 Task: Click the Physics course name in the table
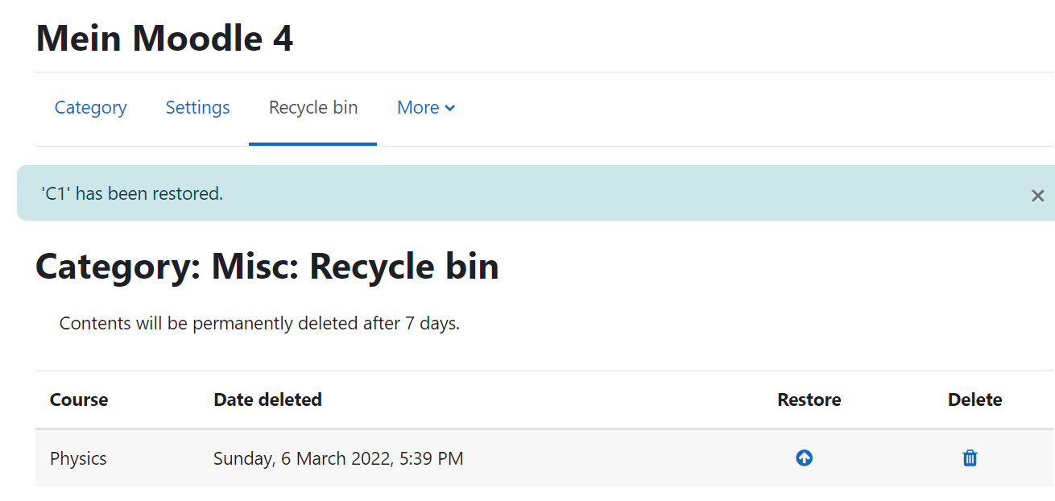pyautogui.click(x=78, y=458)
